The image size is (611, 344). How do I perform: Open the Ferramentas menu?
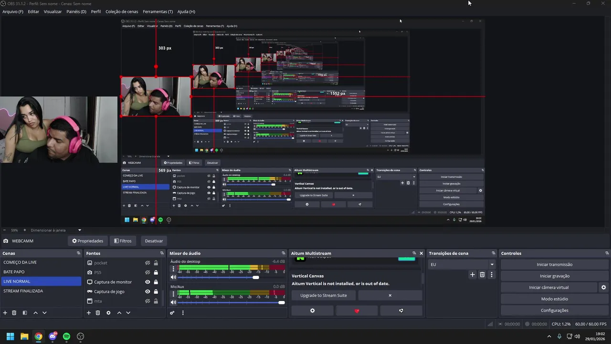point(158,11)
